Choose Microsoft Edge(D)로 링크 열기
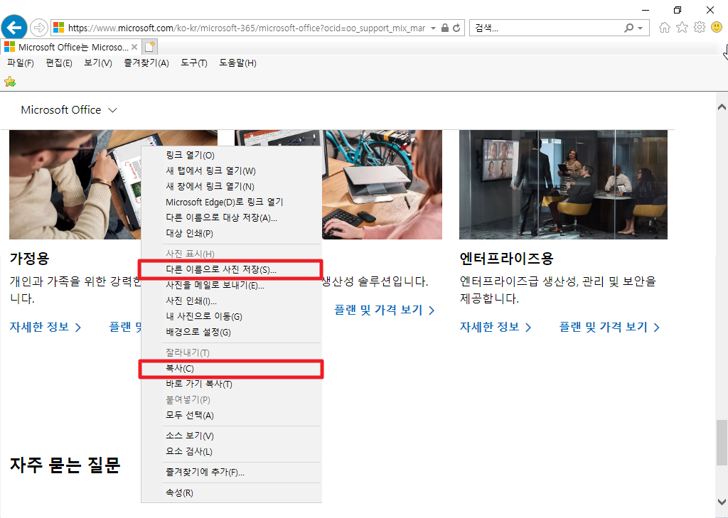The height and width of the screenshot is (518, 728). click(231, 202)
